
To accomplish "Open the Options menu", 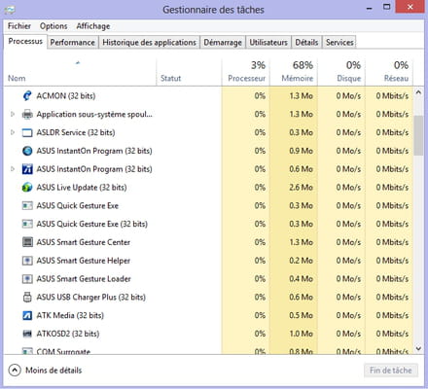I will 53,26.
